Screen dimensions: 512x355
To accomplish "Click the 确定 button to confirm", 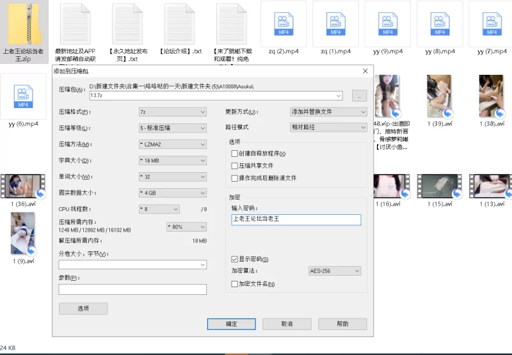I will click(232, 324).
